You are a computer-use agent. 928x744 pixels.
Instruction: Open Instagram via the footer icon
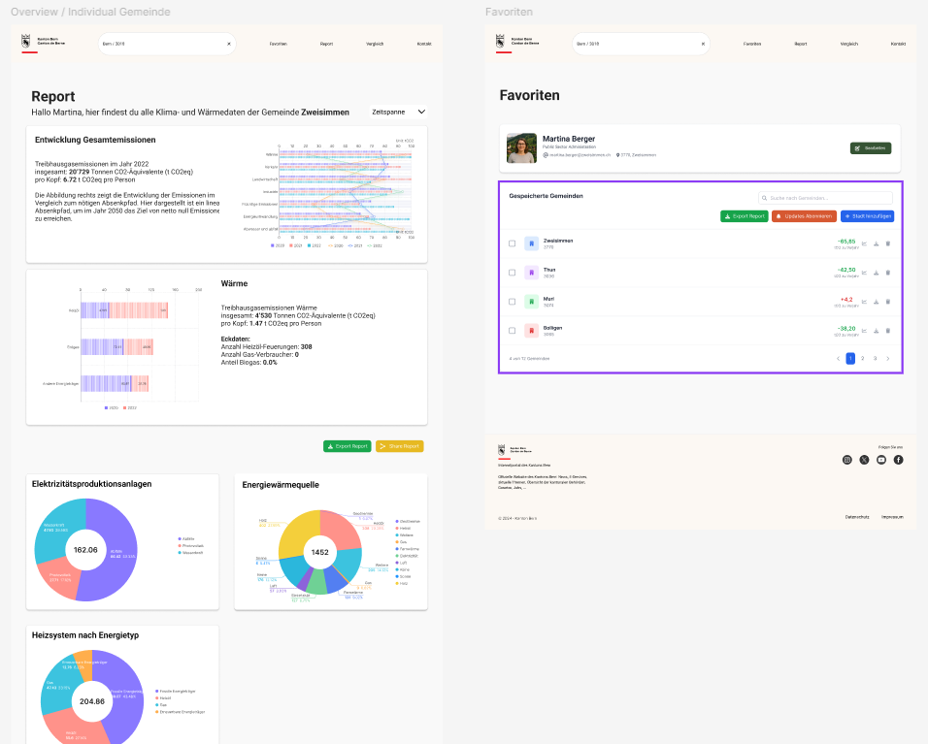pyautogui.click(x=847, y=460)
